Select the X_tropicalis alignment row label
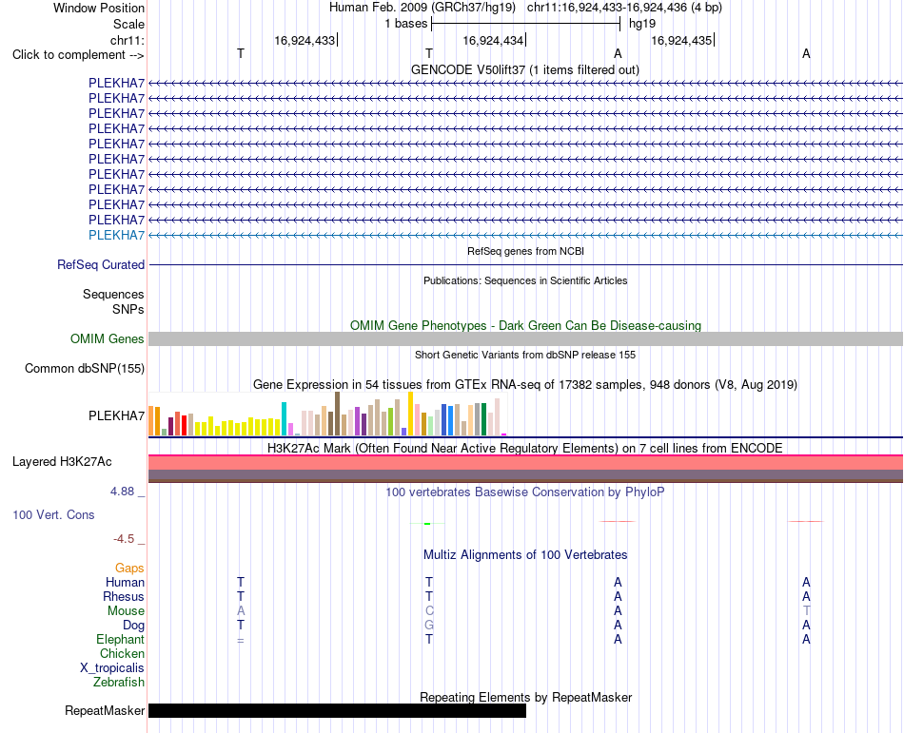Screen dimensions: 904x733 [112, 668]
